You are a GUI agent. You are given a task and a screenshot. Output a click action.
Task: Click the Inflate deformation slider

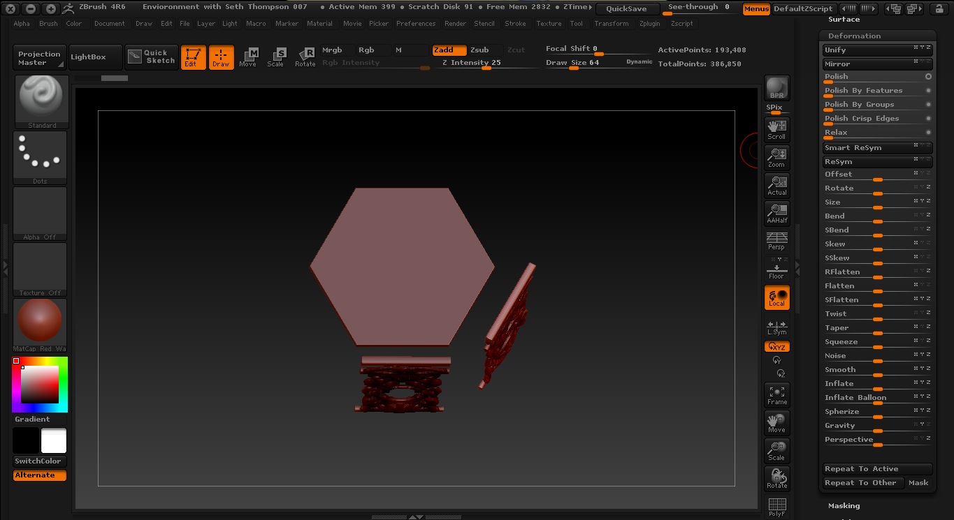(877, 384)
